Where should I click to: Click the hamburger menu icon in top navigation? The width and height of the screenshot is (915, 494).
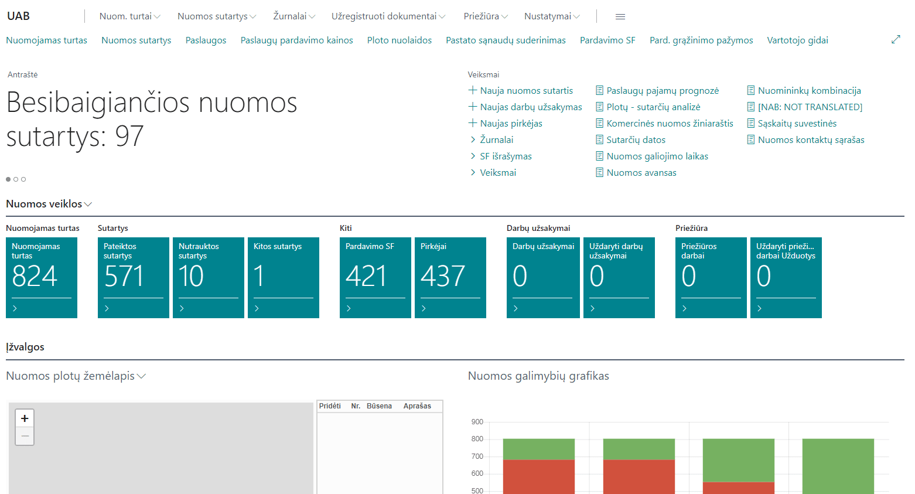(620, 16)
